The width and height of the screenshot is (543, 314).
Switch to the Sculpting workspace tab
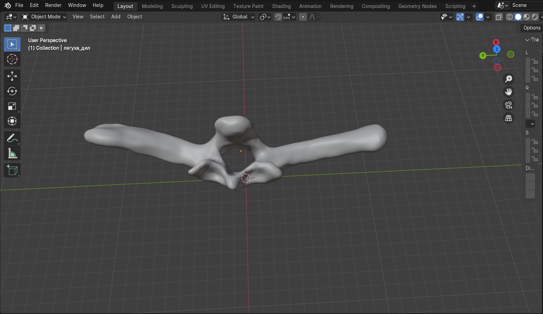click(182, 6)
